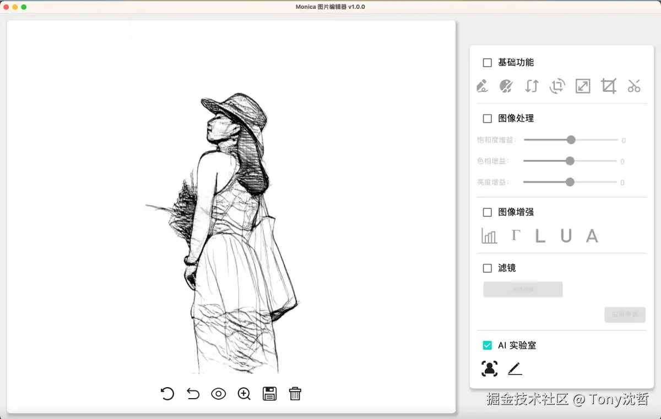
Task: Adjust the 亮度增益 slider handle
Action: point(570,182)
